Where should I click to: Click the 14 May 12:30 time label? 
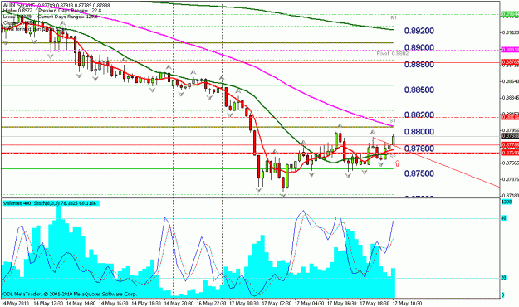point(48,303)
